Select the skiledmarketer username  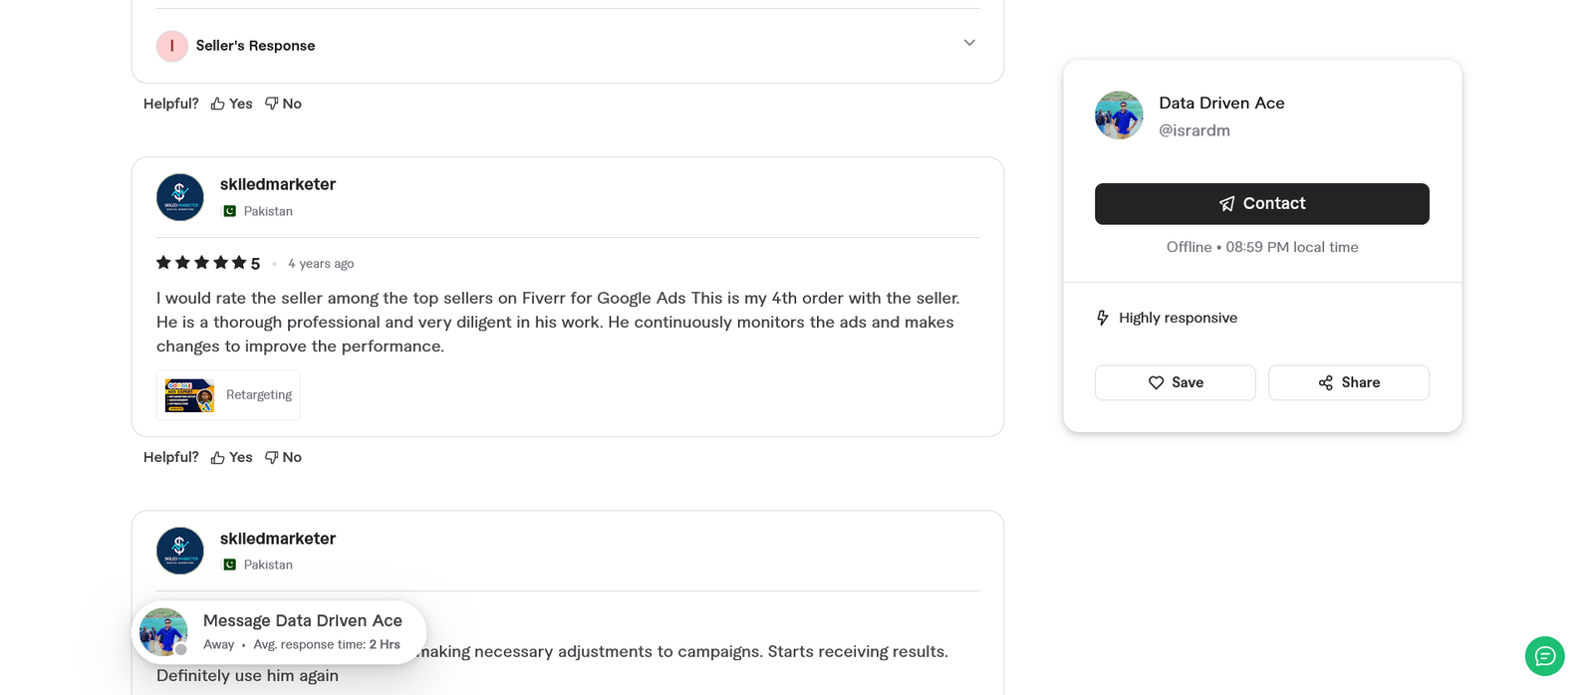click(277, 183)
